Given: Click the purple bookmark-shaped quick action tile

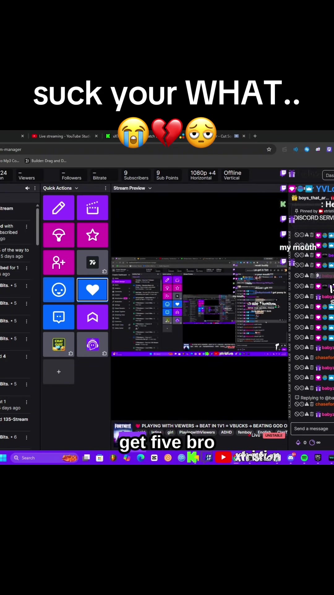Looking at the screenshot, I should coord(92,317).
